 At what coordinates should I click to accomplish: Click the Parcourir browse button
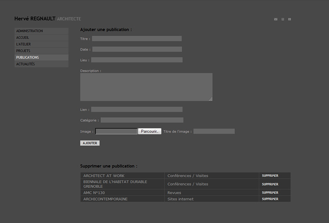point(150,131)
